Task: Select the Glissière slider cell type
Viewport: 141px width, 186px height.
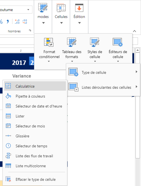Action: coord(35,136)
